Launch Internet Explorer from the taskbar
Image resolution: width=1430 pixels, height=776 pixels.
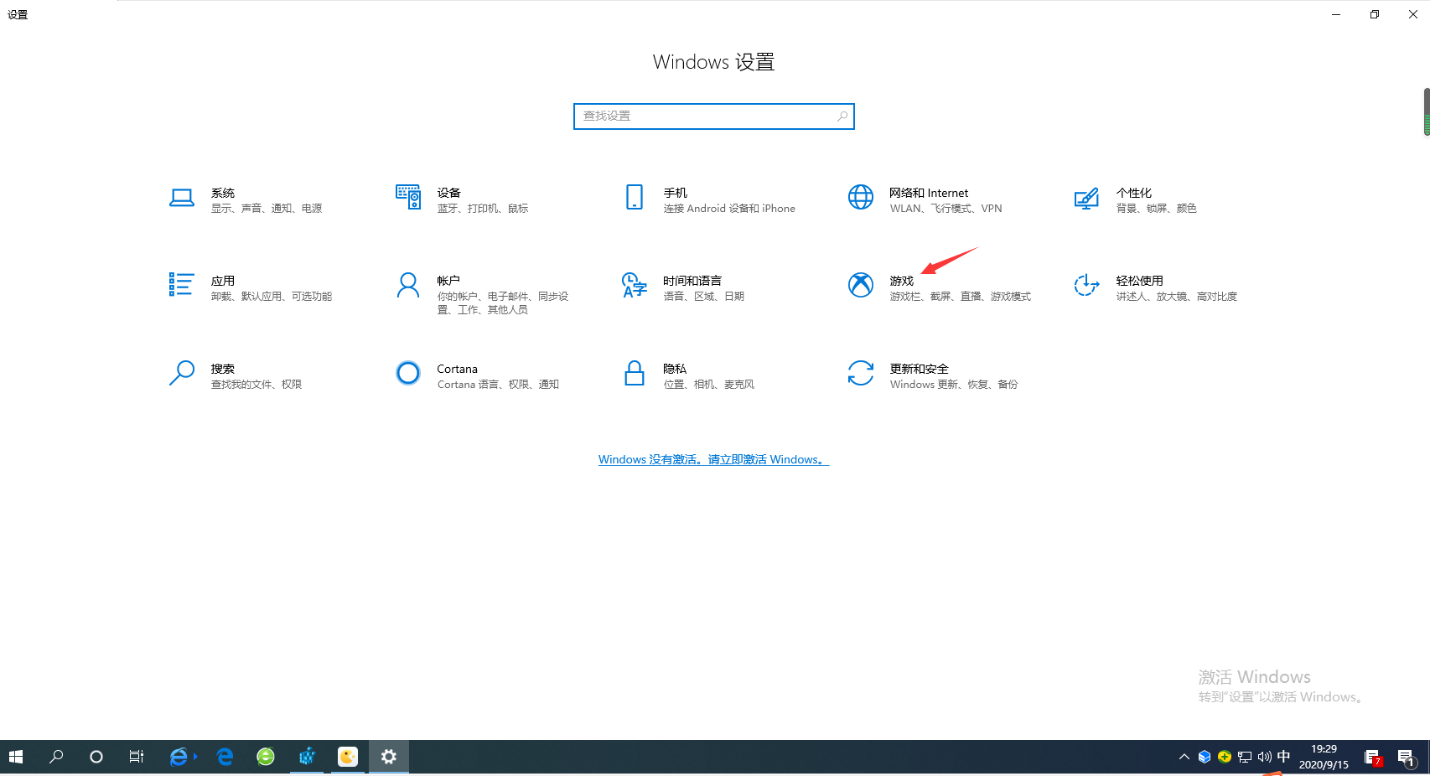tap(179, 757)
